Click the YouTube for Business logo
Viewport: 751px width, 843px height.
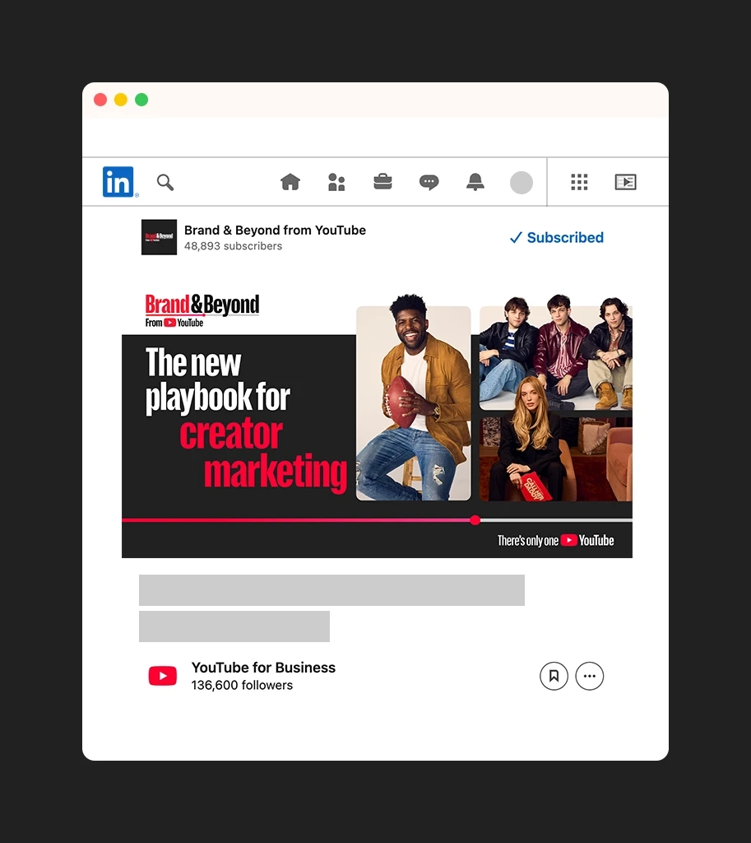(x=163, y=676)
